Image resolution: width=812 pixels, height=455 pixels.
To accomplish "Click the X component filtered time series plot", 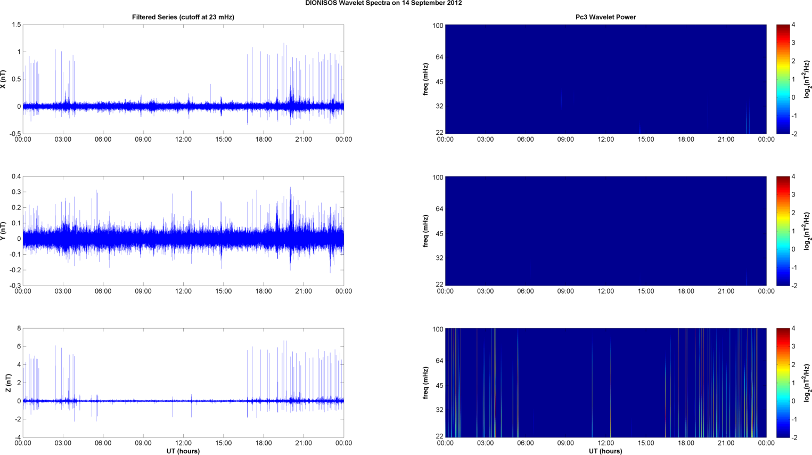I will 183,79.
